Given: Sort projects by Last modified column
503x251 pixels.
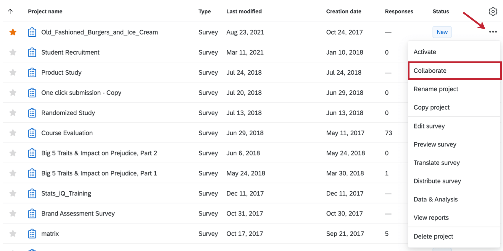Looking at the screenshot, I should pos(244,12).
